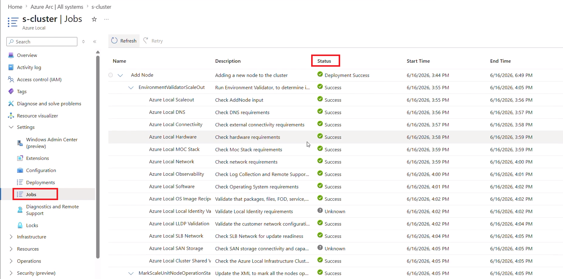Click the success icon for Azure Local Hardware

point(320,136)
